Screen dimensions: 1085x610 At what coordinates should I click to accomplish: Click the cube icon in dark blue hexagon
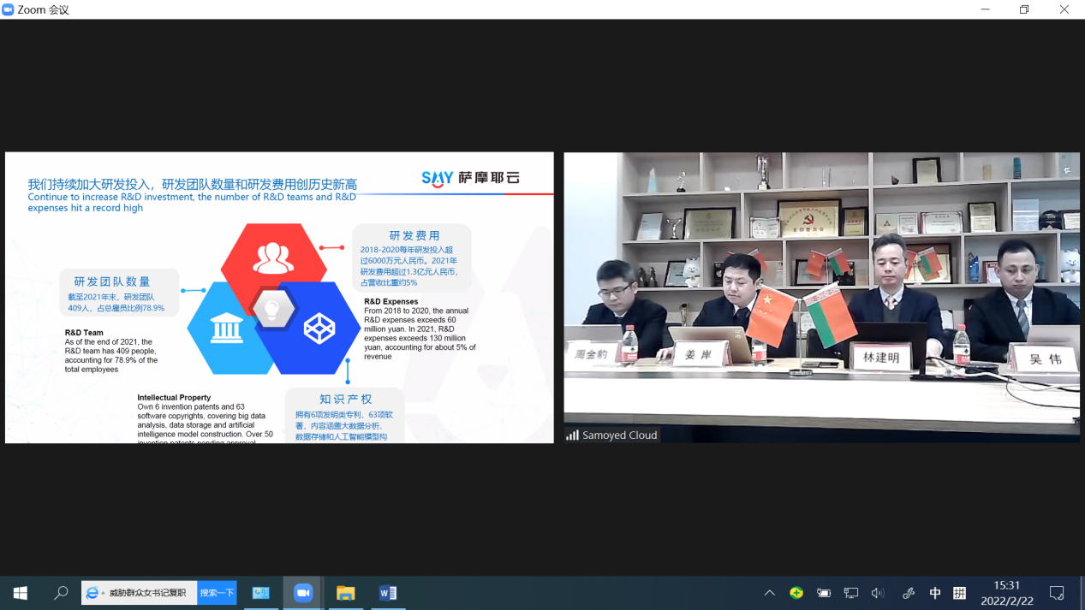click(319, 329)
